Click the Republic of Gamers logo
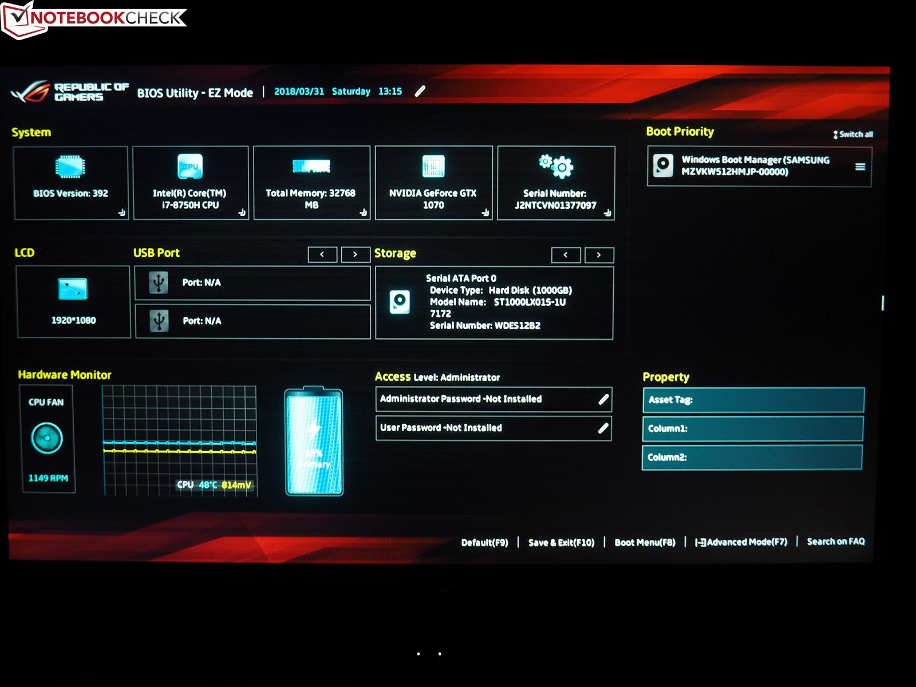The width and height of the screenshot is (916, 687). tap(70, 92)
